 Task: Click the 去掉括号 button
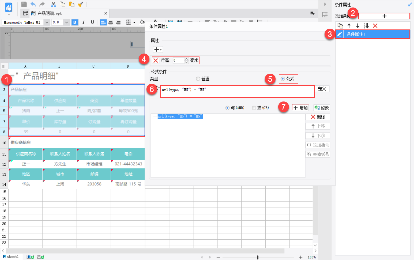pyautogui.click(x=318, y=154)
